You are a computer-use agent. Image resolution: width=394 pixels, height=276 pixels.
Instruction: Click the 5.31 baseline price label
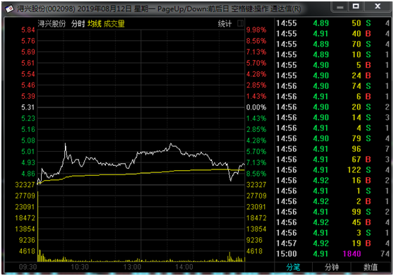28,107
